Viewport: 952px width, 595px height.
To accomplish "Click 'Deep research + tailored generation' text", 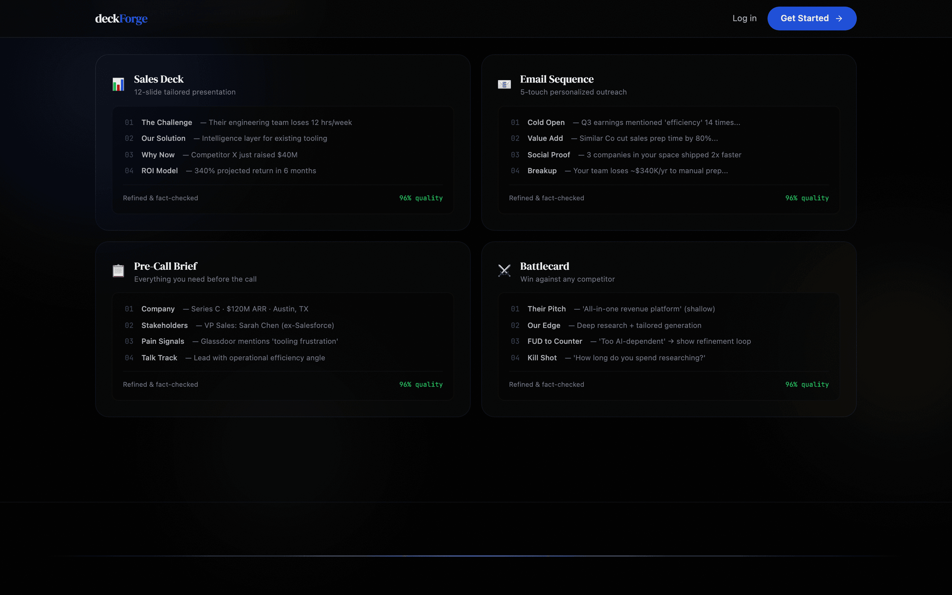I will coord(639,326).
